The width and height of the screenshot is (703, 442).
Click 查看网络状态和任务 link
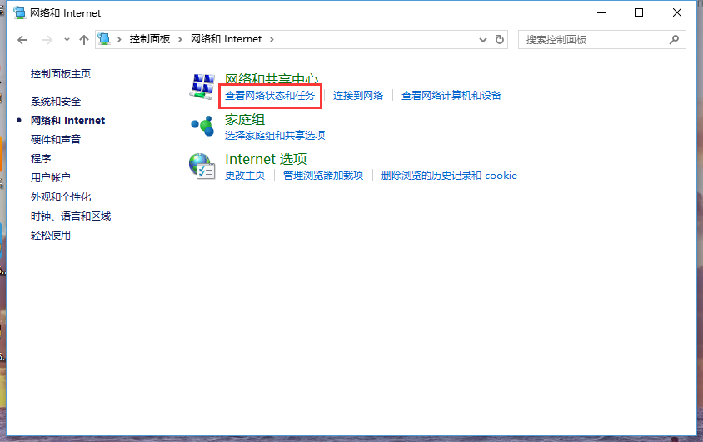269,96
